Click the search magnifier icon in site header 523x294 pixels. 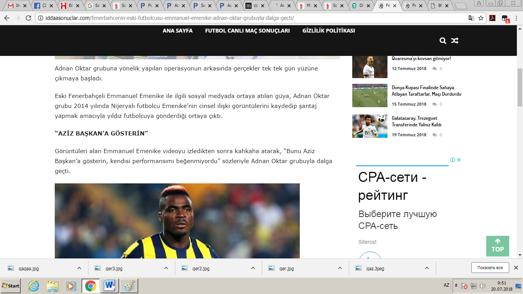tap(443, 41)
